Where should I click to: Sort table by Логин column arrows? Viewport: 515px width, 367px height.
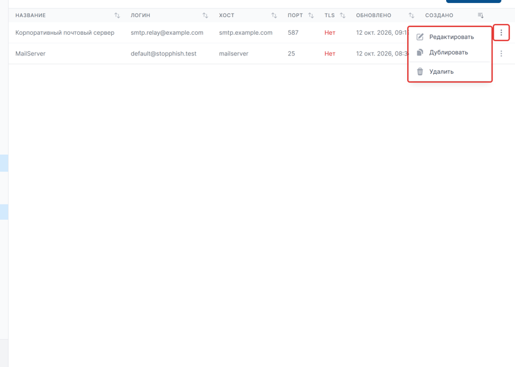[205, 15]
